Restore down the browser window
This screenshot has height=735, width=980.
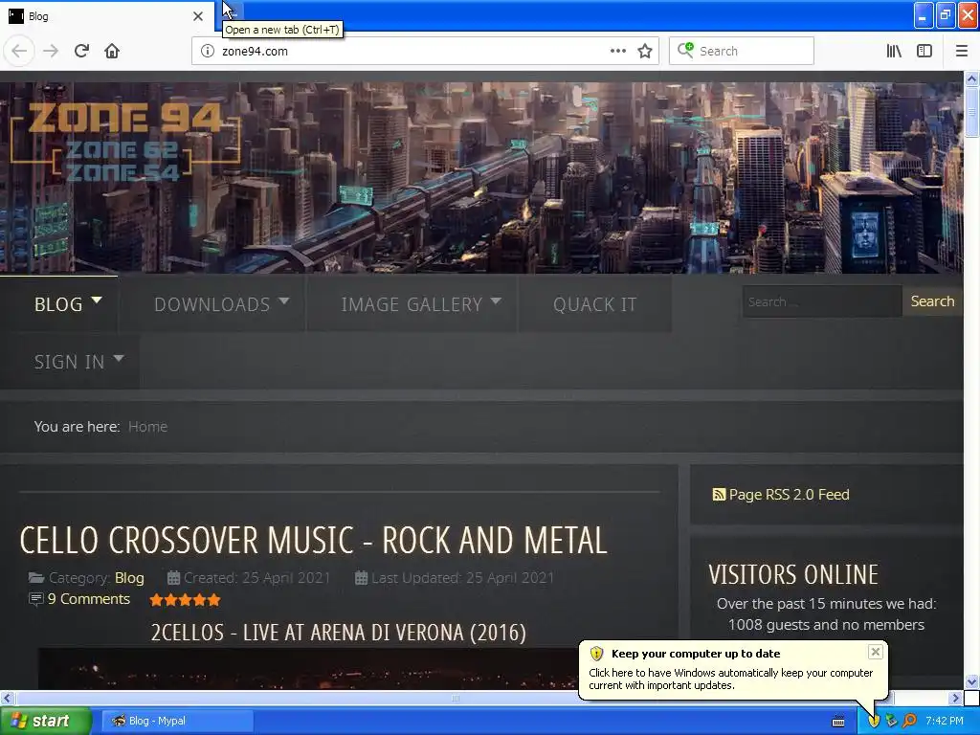tap(946, 15)
